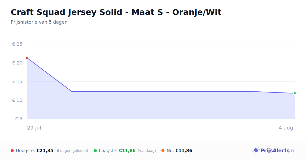This screenshot has height=160, width=306.
Task: Click the Laagste price €11,86 in green
Action: click(127, 151)
